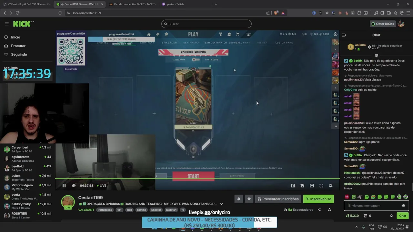Open ROSHTEIN channel in sidebar
The height and width of the screenshot is (232, 413).
[27, 215]
